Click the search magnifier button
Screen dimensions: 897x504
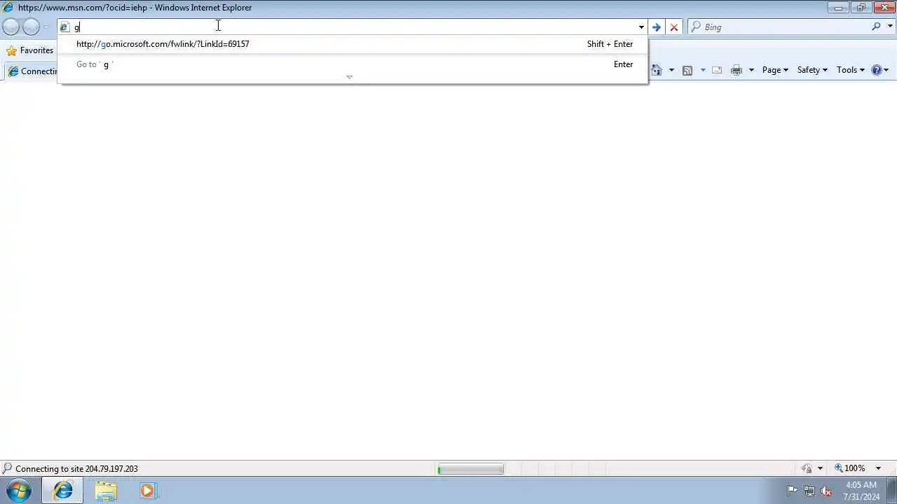tap(876, 27)
